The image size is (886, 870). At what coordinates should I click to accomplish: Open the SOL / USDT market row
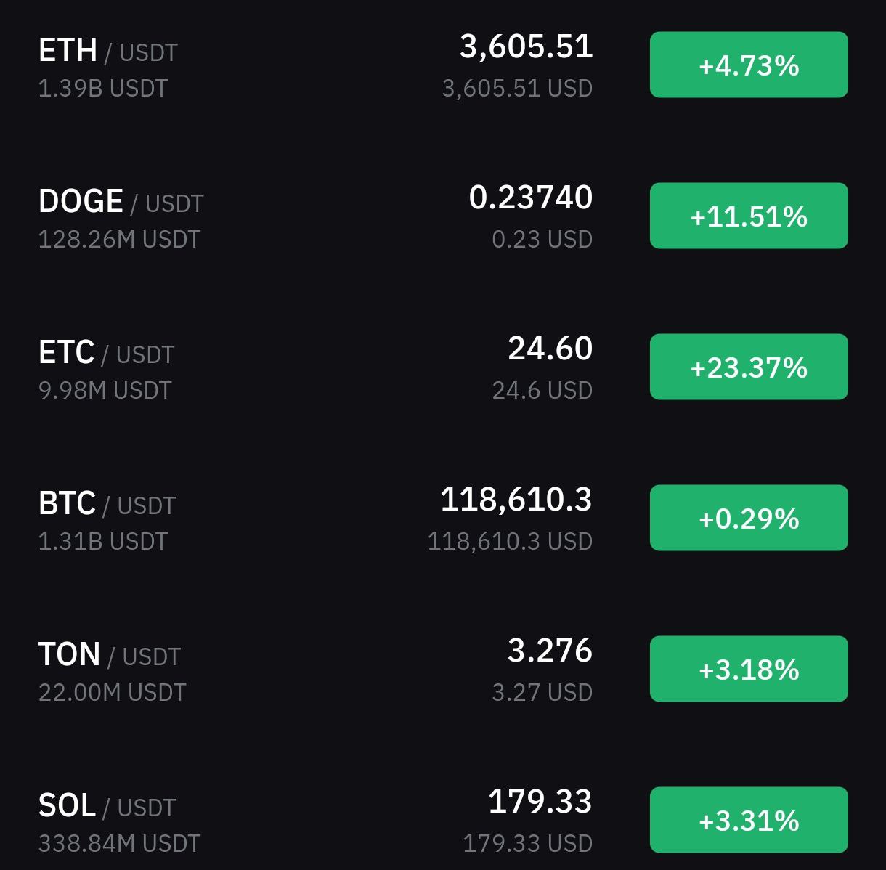(443, 820)
